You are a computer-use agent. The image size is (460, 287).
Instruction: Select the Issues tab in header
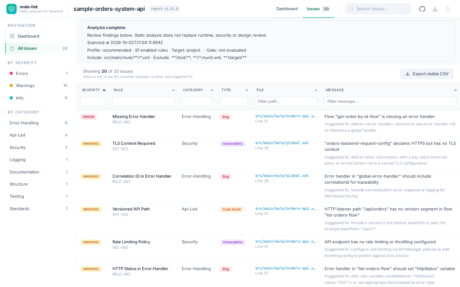318,9
